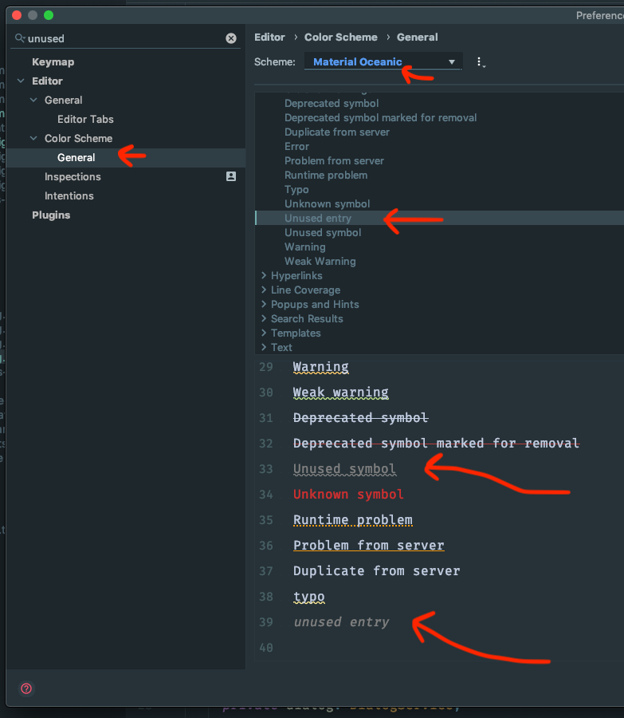
Task: Click the search magnifier icon
Action: tap(20, 38)
